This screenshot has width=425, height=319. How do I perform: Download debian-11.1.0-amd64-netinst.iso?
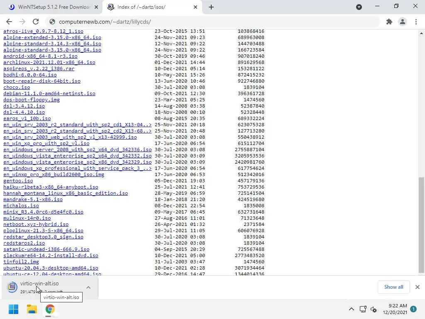pos(49,93)
